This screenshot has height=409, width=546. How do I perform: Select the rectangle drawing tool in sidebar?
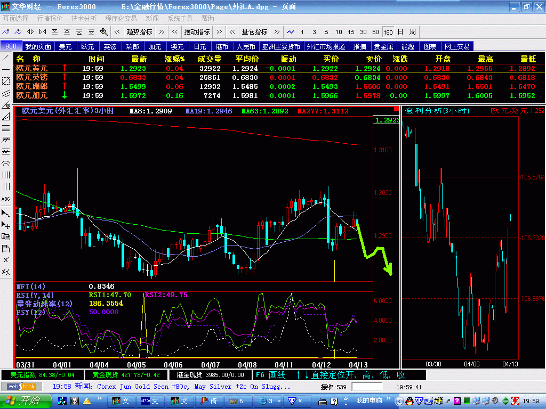(x=6, y=81)
